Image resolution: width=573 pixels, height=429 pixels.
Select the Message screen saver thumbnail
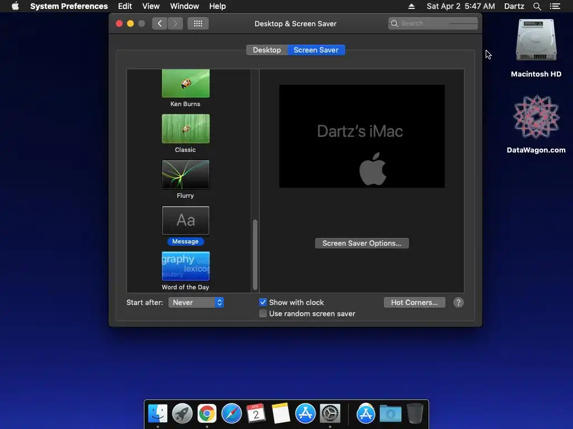(186, 220)
